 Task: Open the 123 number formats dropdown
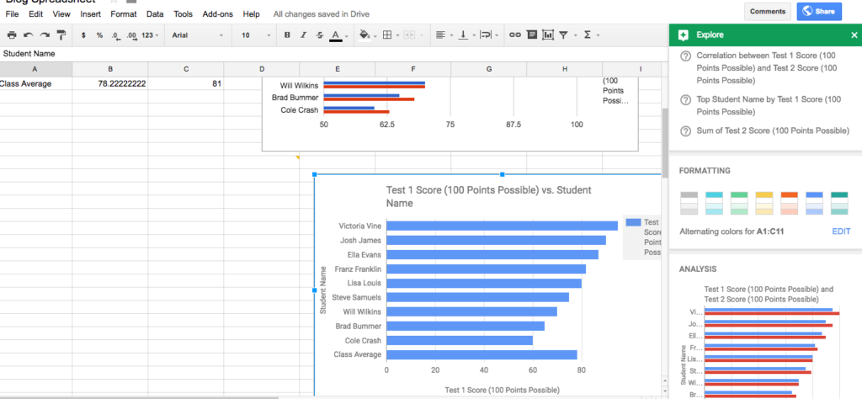pyautogui.click(x=150, y=35)
